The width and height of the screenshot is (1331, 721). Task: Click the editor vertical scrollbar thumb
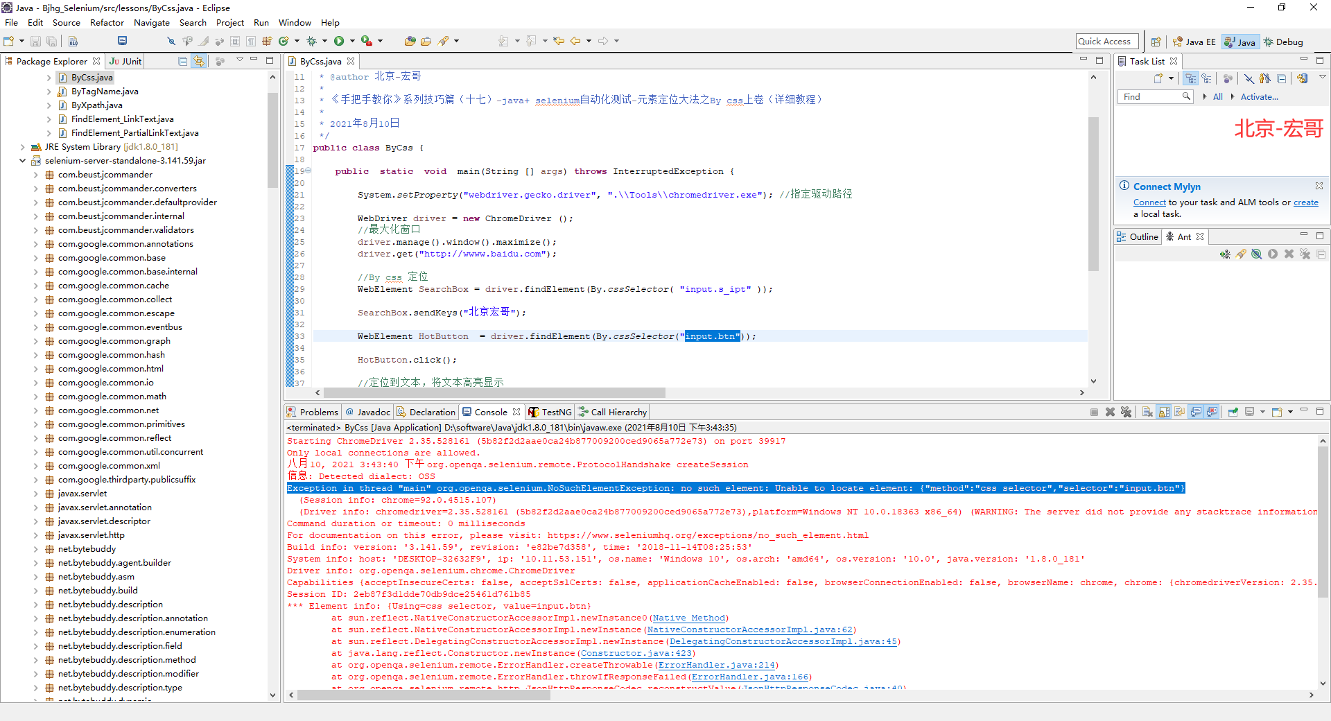(1093, 194)
